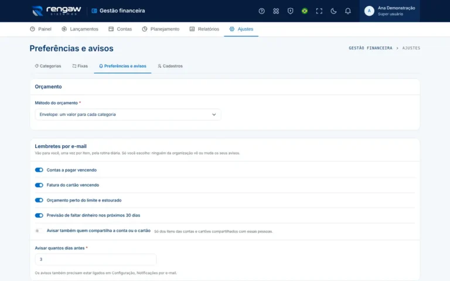Screen dimensions: 450x281
Task: Click the Rengaw Sistemas logo
Action: click(56, 11)
